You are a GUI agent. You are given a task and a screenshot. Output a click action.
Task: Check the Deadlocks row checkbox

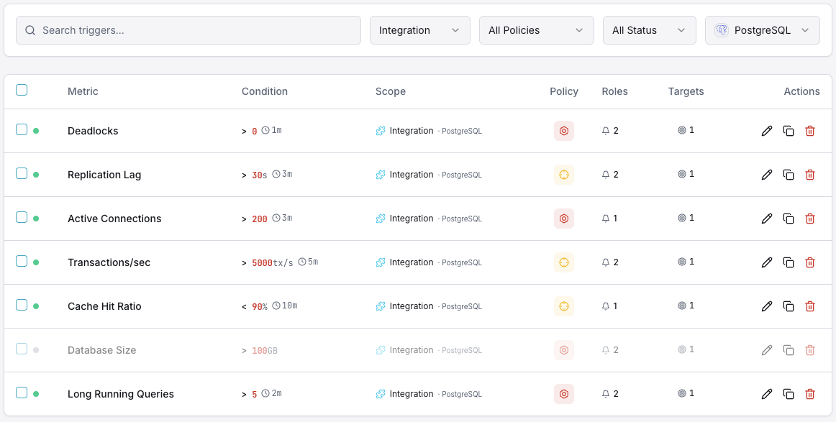pyautogui.click(x=22, y=131)
